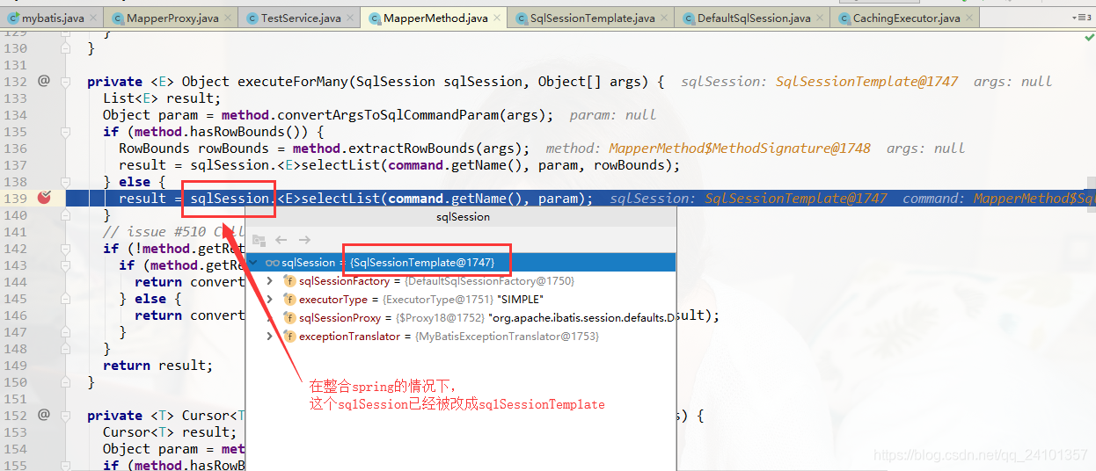Image resolution: width=1096 pixels, height=471 pixels.
Task: Expand the exceptionTranslator node
Action: pyautogui.click(x=270, y=337)
